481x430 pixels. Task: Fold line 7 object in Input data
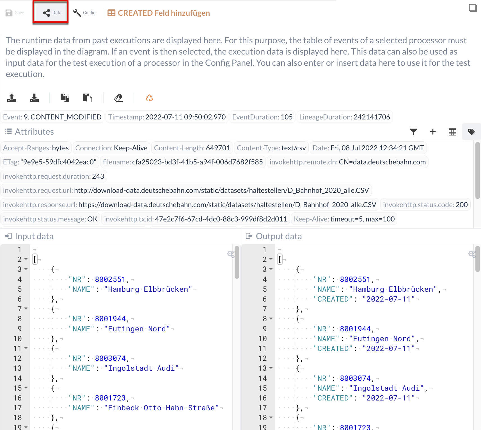[x=26, y=309]
